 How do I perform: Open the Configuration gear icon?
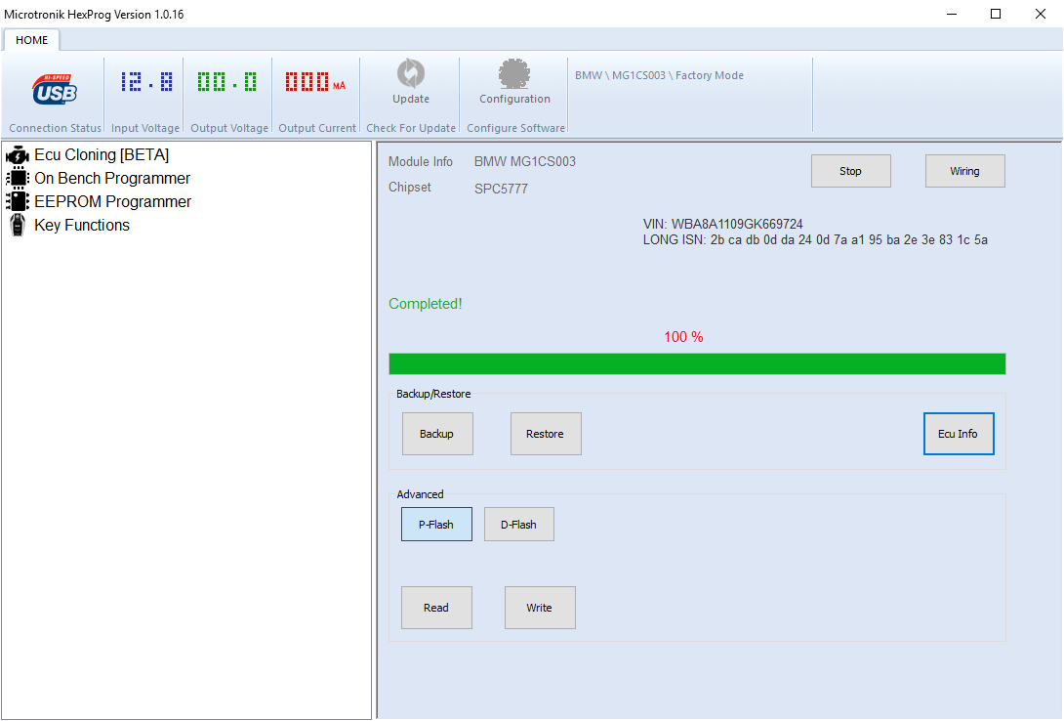click(x=514, y=73)
